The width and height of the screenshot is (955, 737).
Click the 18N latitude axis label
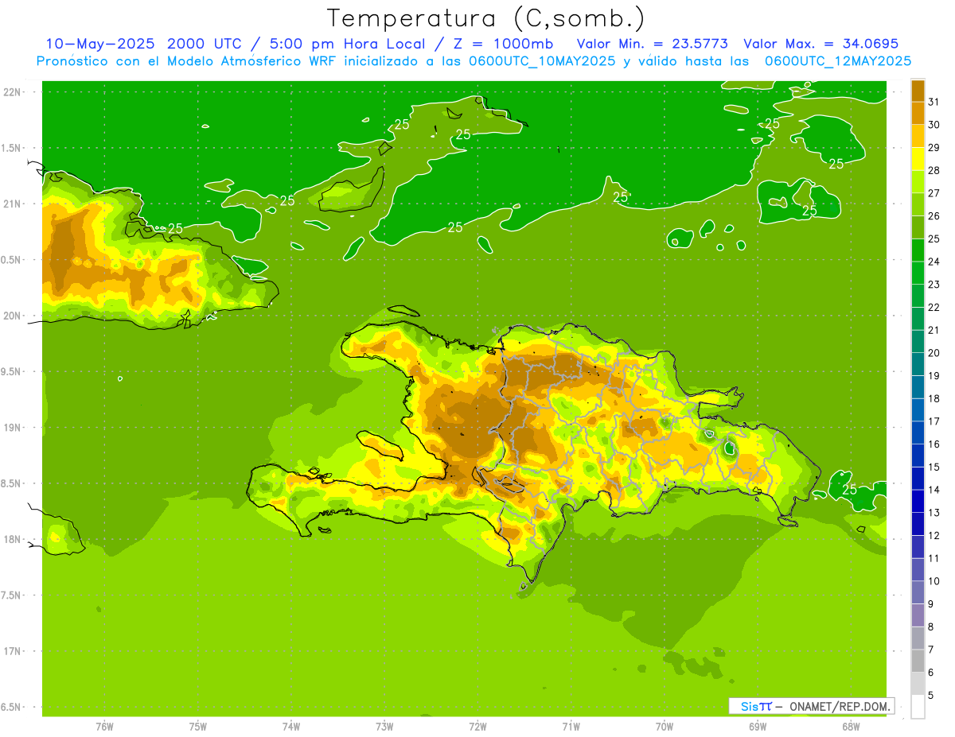point(12,539)
